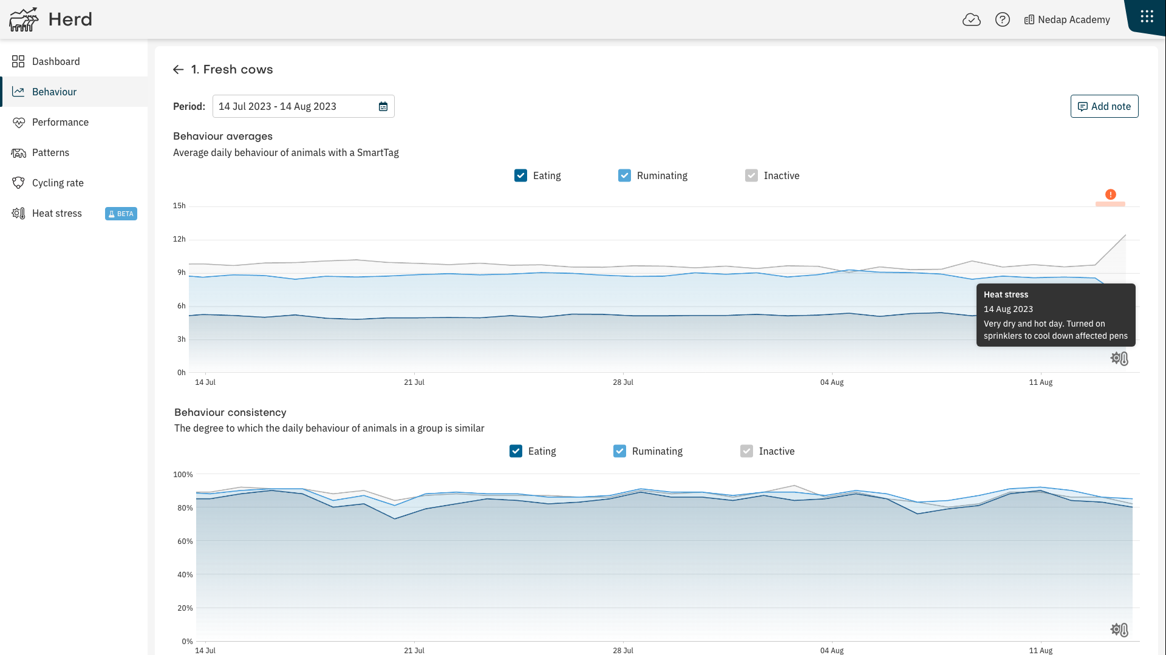Click the Herd cow logo icon
1166x655 pixels.
point(24,19)
